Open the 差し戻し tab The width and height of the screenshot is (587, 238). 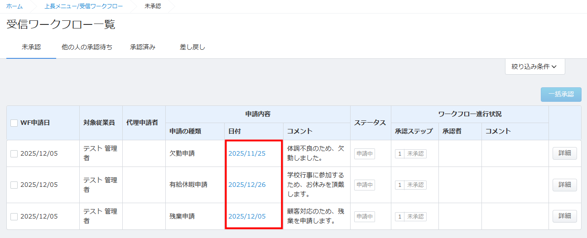[x=192, y=47]
